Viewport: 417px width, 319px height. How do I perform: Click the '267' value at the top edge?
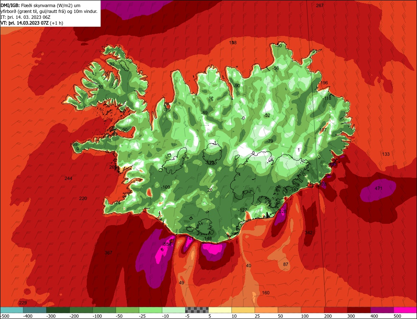pyautogui.click(x=320, y=5)
